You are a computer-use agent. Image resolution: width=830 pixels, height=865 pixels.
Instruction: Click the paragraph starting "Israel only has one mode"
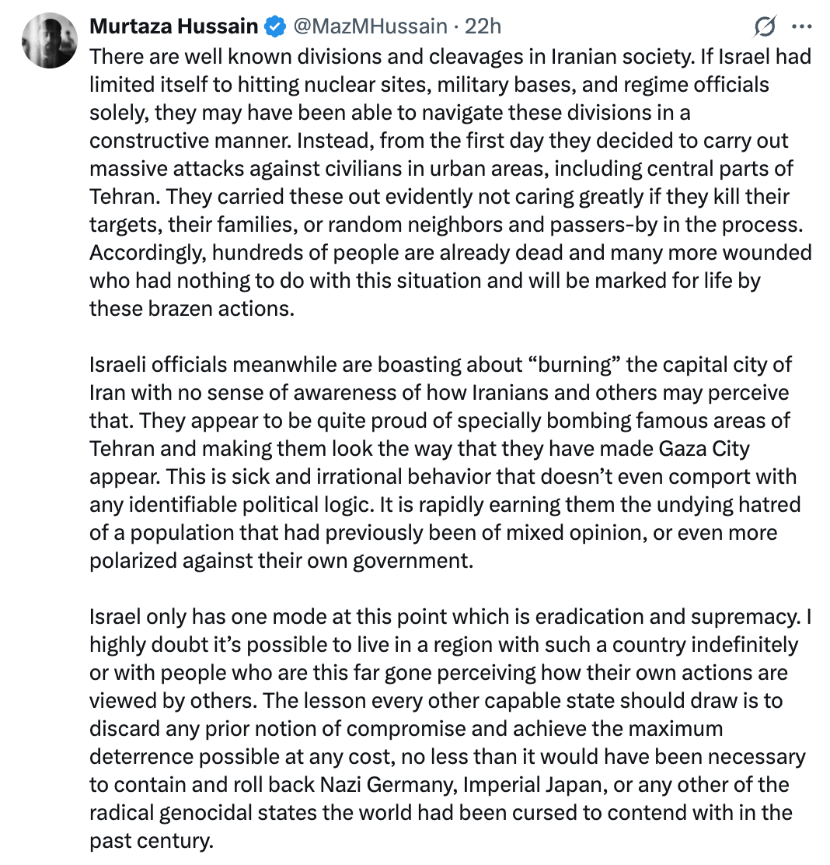pyautogui.click(x=450, y=728)
